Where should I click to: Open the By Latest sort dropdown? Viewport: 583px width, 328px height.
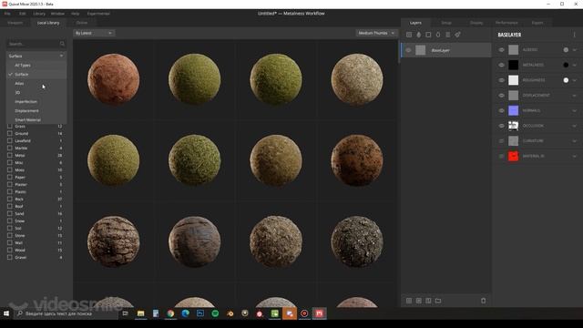(x=94, y=33)
